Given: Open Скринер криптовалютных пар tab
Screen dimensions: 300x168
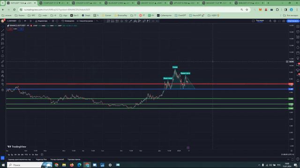Looking at the screenshot, I should pos(19,160).
